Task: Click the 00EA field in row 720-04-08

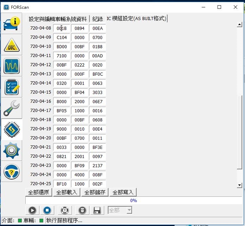Action: click(98, 28)
